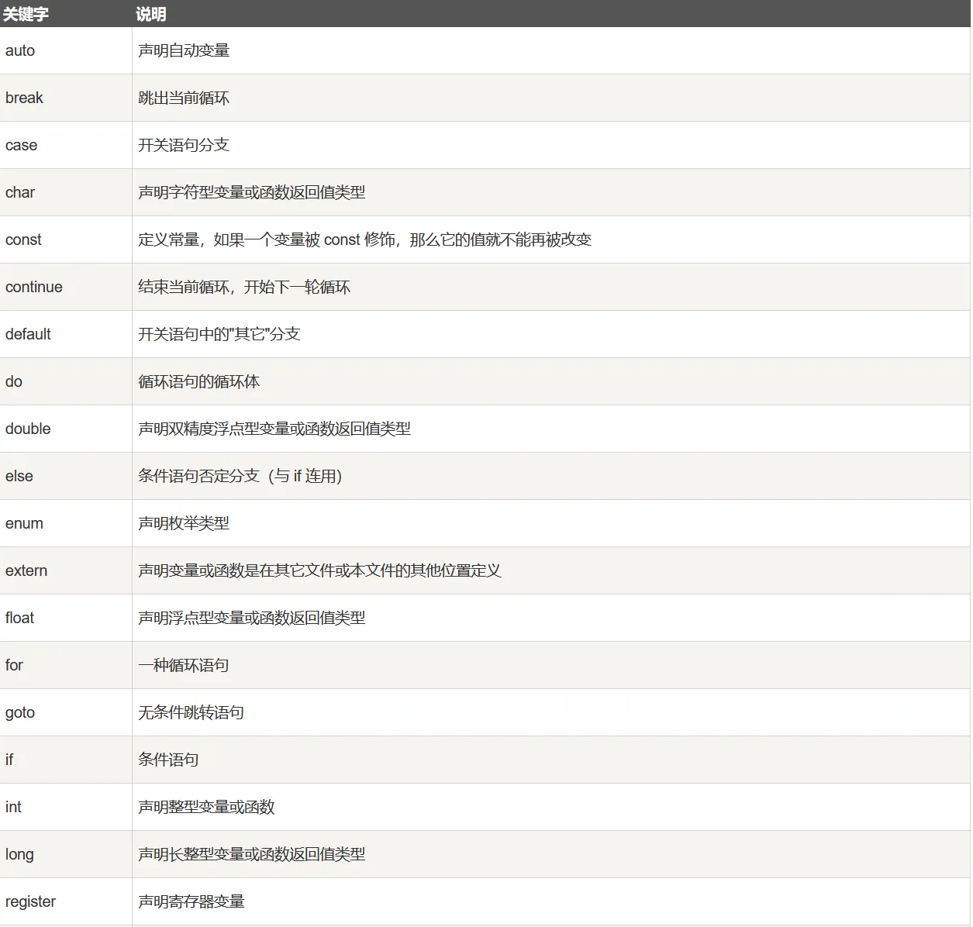Select the description '声明枚举类型'

coord(184,523)
